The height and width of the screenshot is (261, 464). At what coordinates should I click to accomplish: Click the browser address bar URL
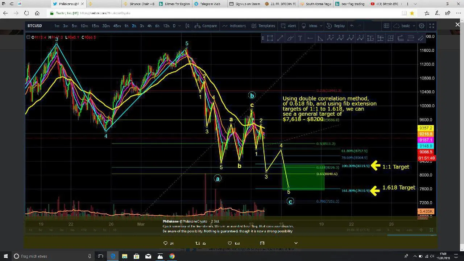coord(105,13)
